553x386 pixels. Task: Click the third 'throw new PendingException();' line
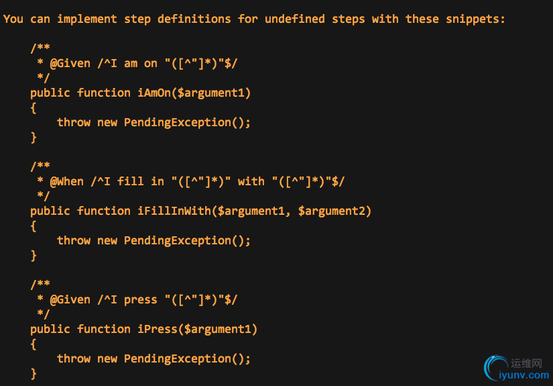(x=153, y=358)
